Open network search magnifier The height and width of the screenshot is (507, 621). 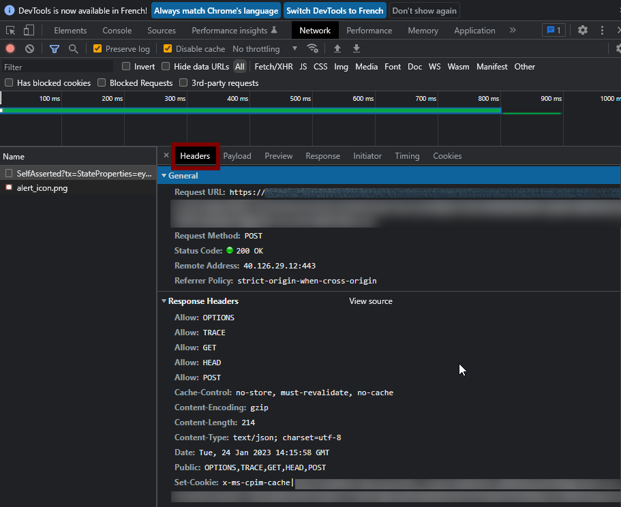[73, 48]
